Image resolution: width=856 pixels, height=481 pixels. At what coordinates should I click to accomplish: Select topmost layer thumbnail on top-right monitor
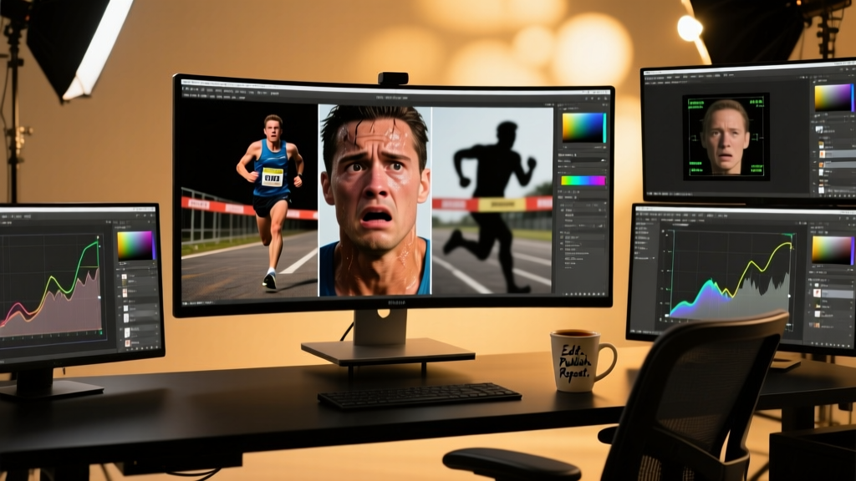coord(819,129)
